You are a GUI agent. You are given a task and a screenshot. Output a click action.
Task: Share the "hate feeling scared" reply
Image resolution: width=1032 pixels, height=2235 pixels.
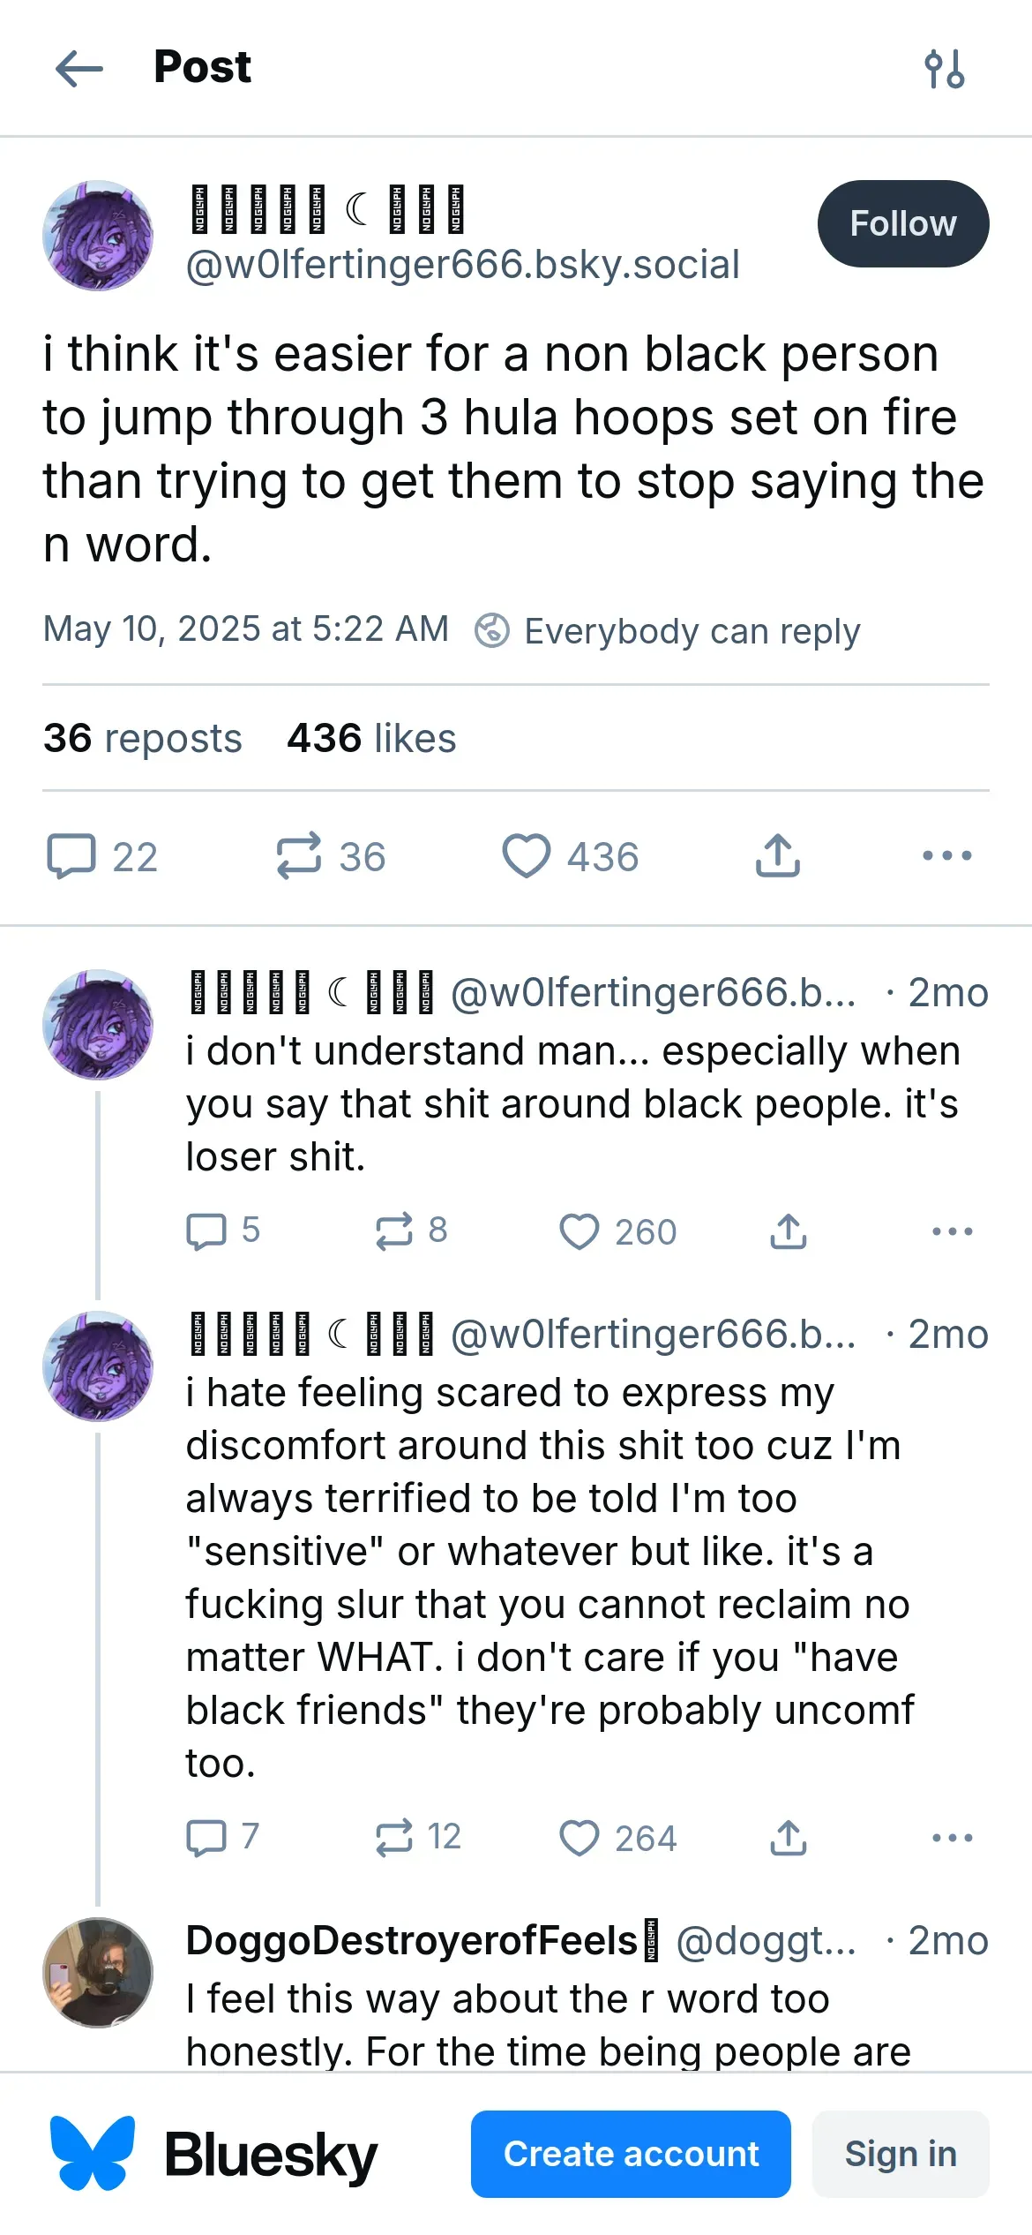tap(789, 1838)
